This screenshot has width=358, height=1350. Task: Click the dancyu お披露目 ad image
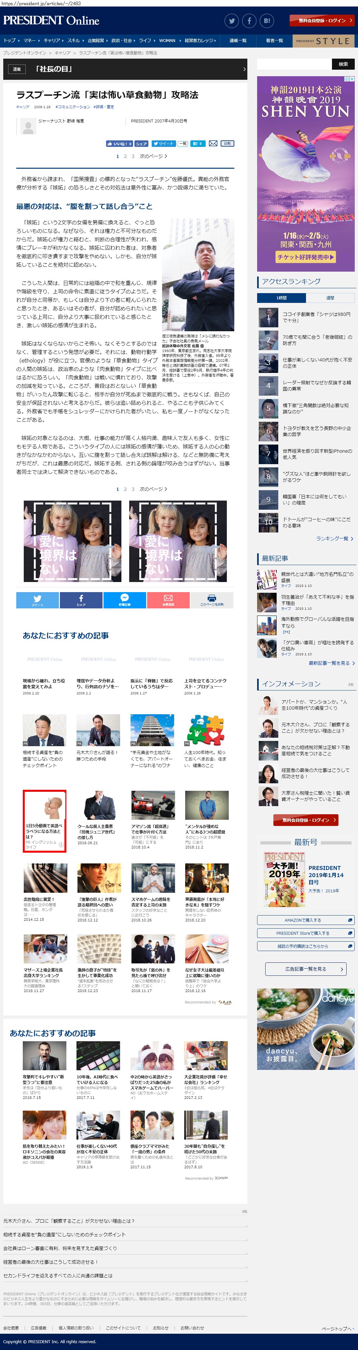tap(306, 1029)
